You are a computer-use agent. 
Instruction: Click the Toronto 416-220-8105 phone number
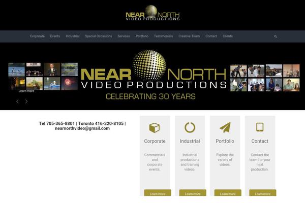[101, 123]
